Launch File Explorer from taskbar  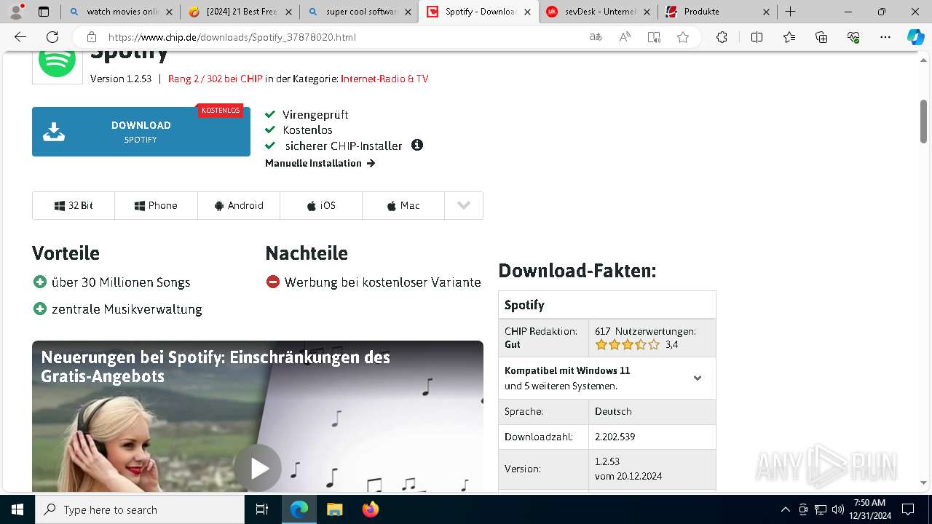click(x=334, y=509)
